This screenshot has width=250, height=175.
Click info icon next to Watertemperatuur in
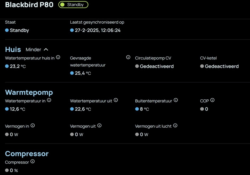(x=49, y=100)
